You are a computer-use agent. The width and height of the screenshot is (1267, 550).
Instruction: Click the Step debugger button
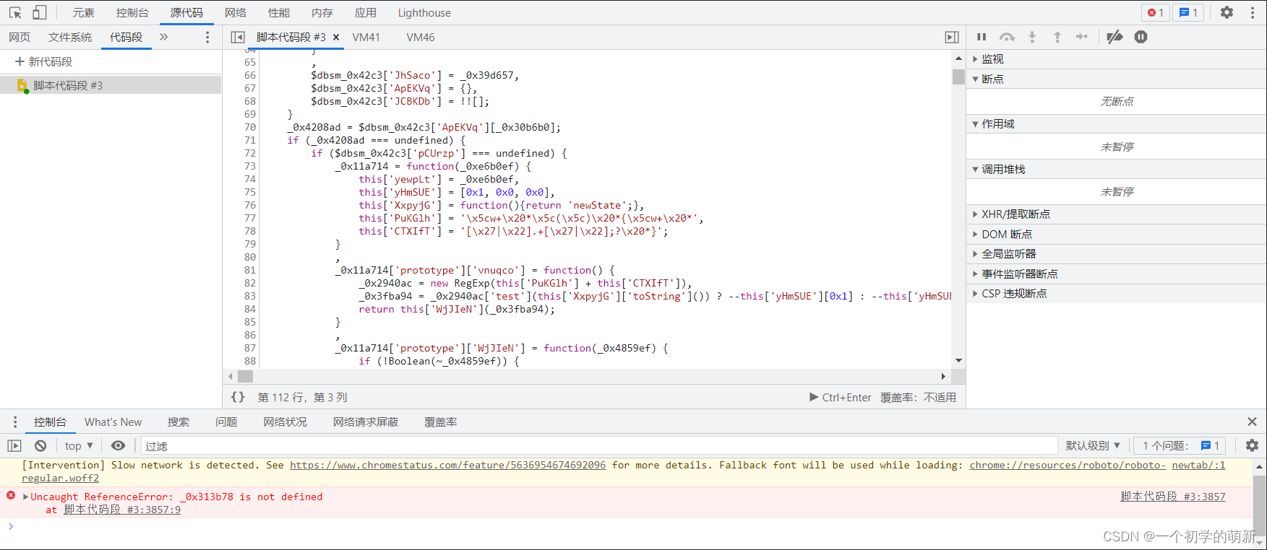1082,37
